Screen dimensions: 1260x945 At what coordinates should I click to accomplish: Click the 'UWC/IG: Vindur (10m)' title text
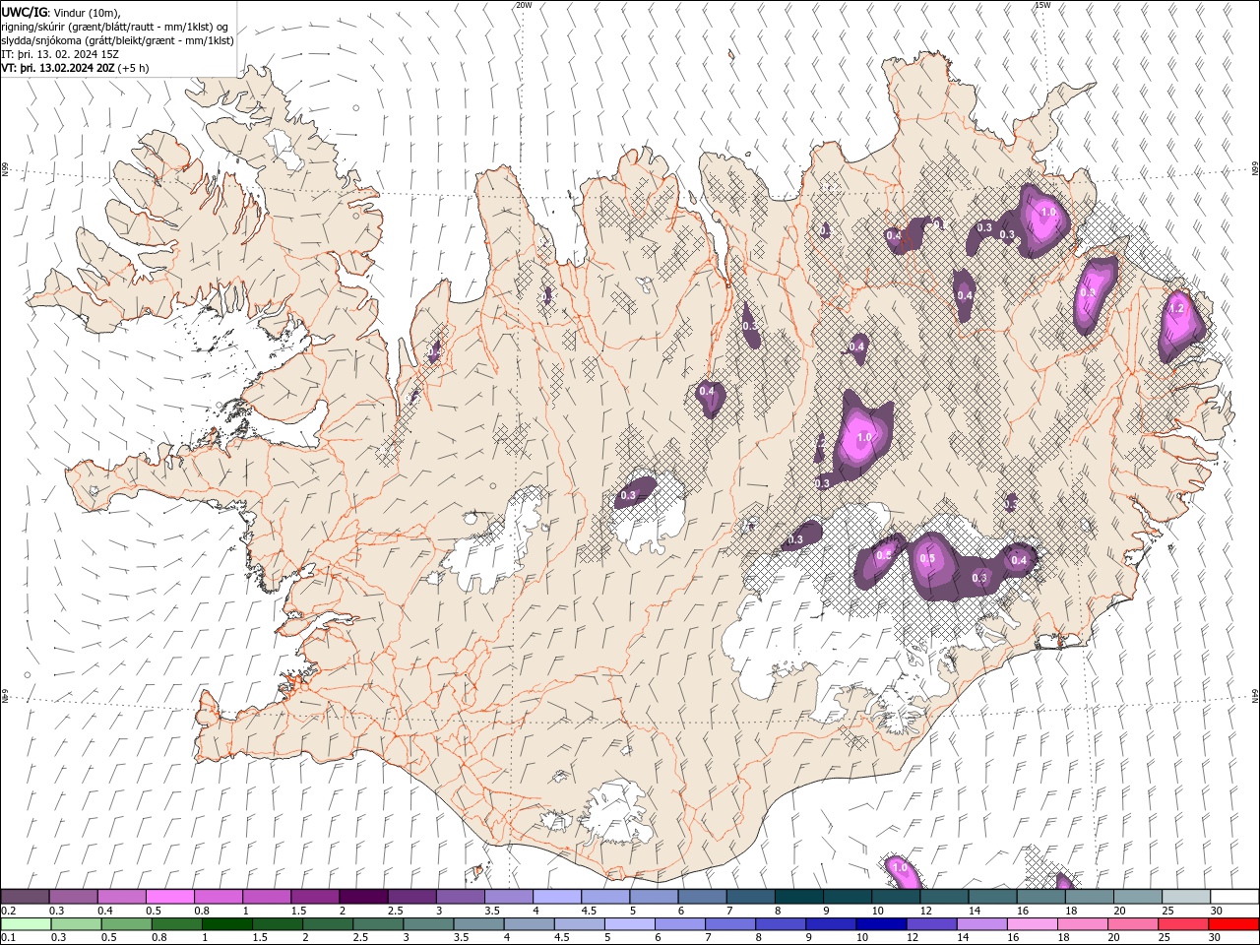click(62, 12)
